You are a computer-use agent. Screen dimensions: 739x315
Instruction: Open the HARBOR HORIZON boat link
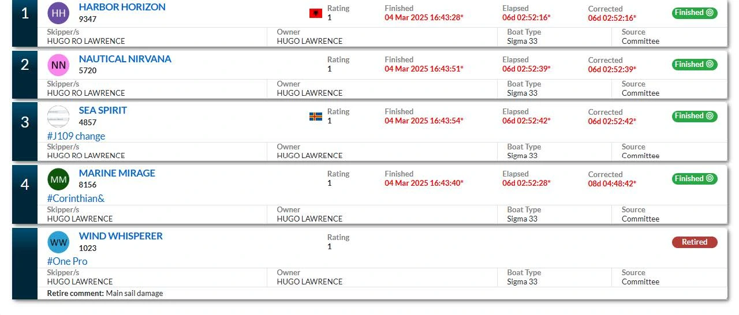[122, 7]
